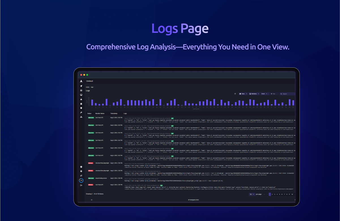This screenshot has height=221, width=340.
Task: Open the first checkout-flow-playwright monitor name
Action: tap(102, 163)
